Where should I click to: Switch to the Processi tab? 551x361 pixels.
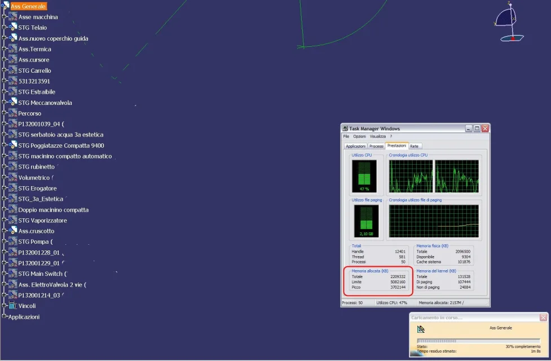376,146
